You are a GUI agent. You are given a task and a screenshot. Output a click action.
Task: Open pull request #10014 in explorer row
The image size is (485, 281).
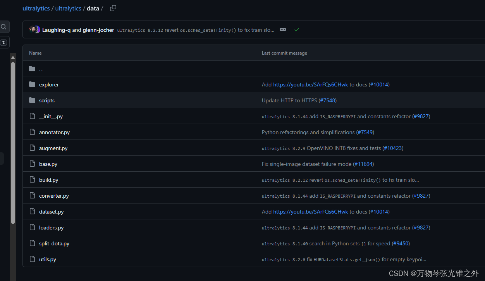click(x=379, y=84)
